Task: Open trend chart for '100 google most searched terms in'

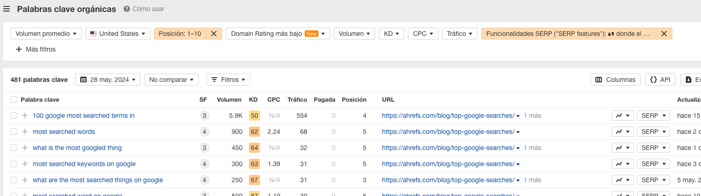Action: click(622, 115)
